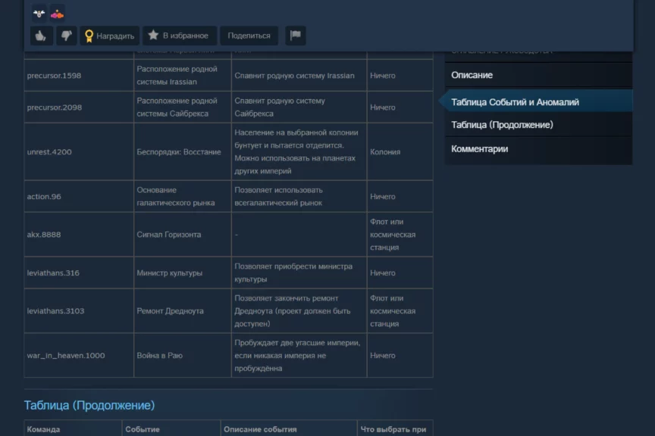
Task: Open the Комментарии section link
Action: pos(479,149)
